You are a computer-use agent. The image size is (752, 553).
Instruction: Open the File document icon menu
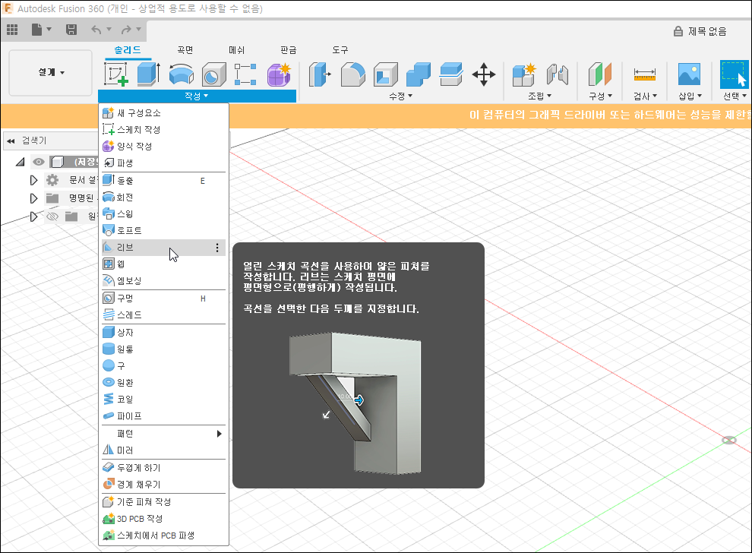click(41, 30)
